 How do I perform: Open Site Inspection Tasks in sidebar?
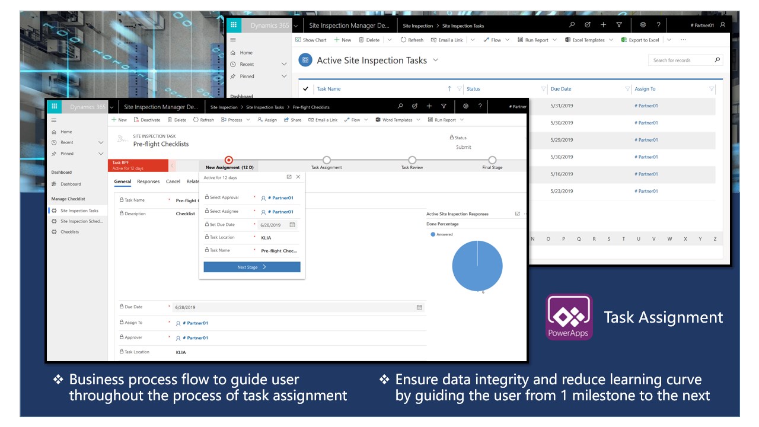point(79,211)
